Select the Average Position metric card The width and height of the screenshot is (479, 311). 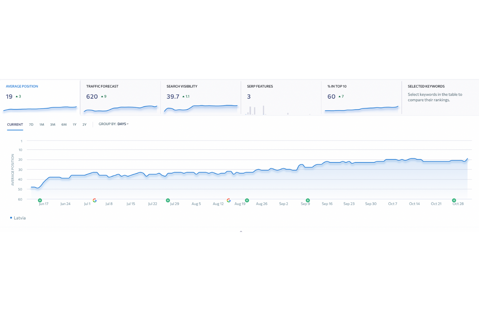[x=40, y=97]
